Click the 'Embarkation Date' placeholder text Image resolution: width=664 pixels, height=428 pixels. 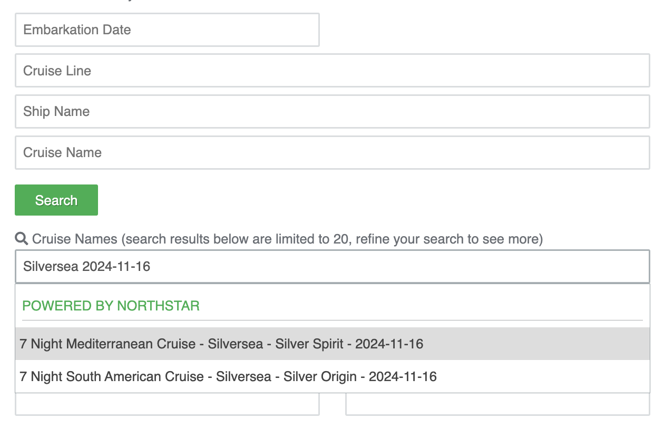pos(77,30)
